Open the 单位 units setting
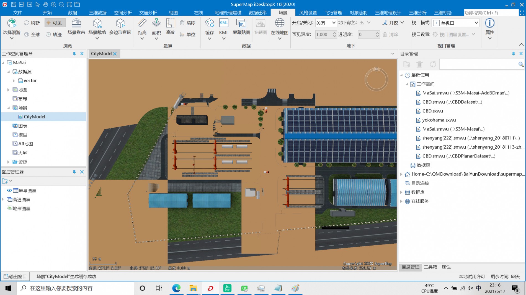This screenshot has height=295, width=526. tap(188, 35)
